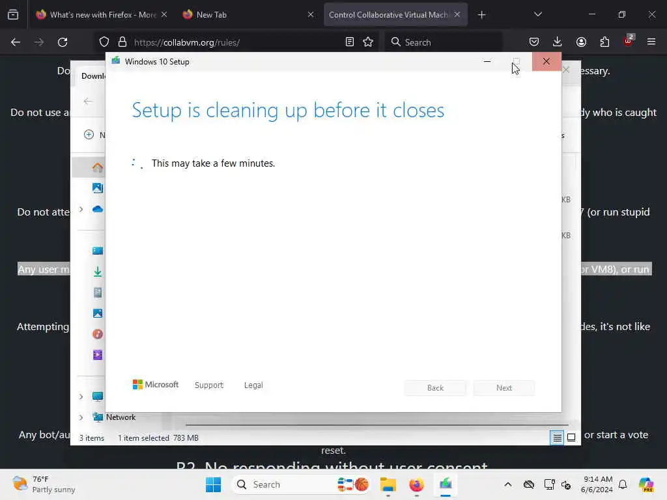Screen dimensions: 667x500
Task: Click the collabvm.org URL address bar
Action: tap(236, 42)
